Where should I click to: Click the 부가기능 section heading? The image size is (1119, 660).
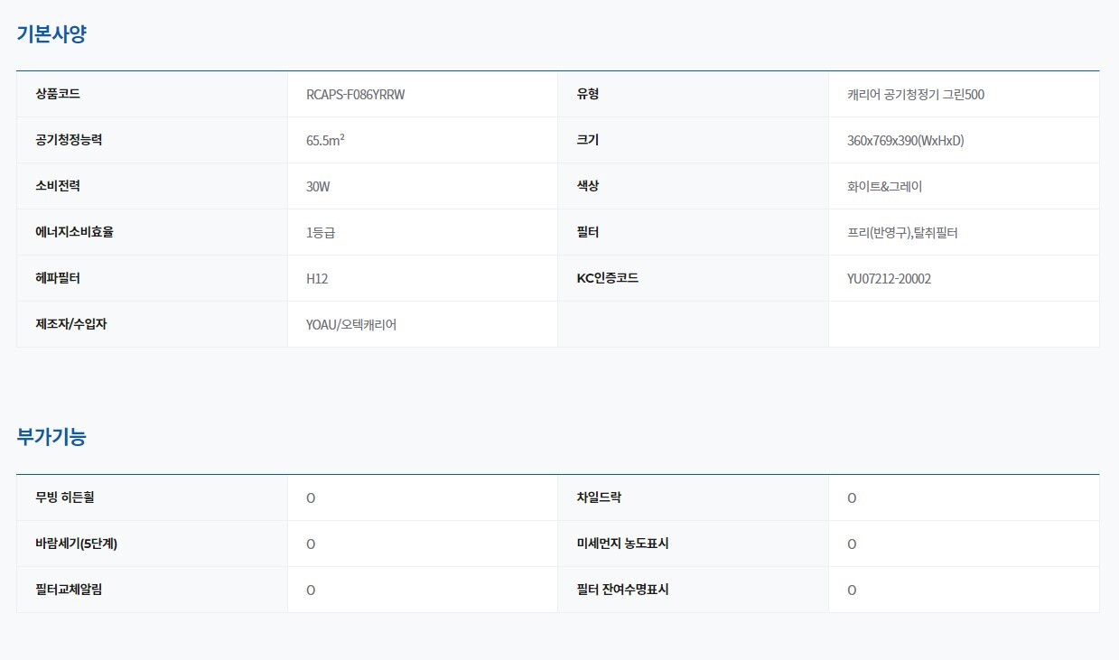51,438
